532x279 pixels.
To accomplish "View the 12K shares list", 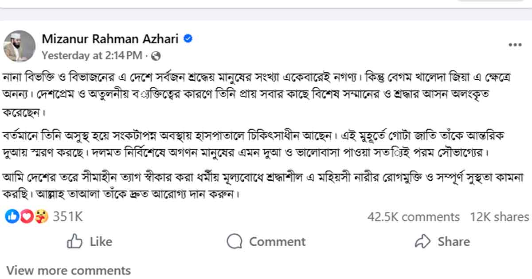I will coord(499,217).
